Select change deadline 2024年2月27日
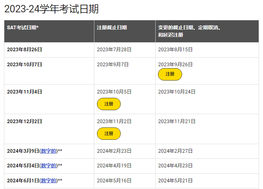Viewport: 263px width, 189px height. tap(175, 151)
